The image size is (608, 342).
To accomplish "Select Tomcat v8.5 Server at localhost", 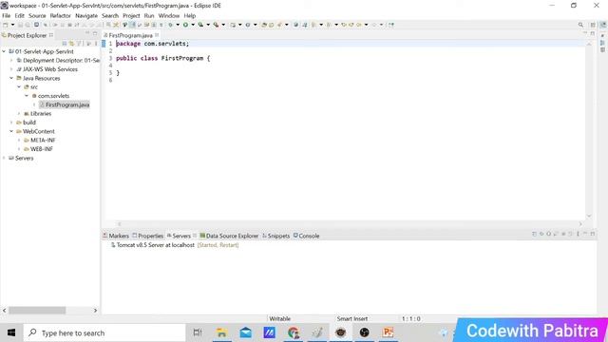I will point(156,245).
